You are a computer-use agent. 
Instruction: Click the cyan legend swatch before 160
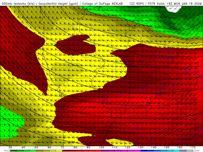[x=176, y=151]
